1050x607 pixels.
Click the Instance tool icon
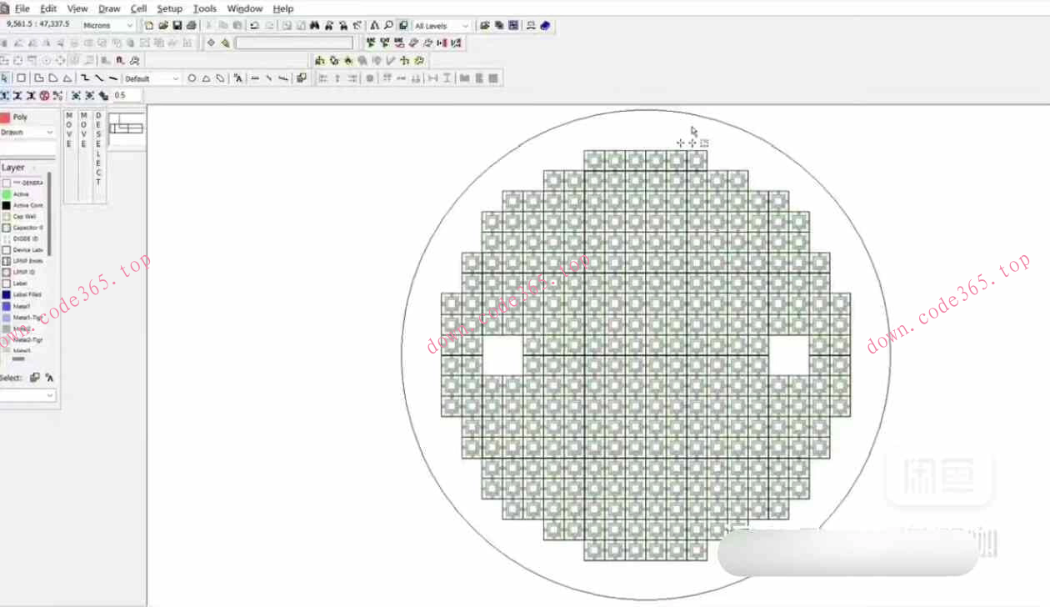click(302, 78)
